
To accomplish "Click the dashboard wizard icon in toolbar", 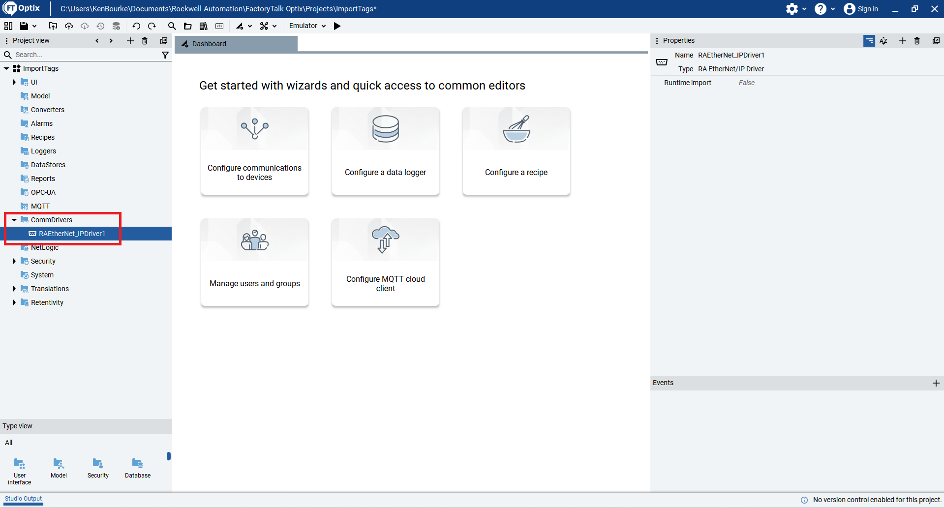I will click(x=240, y=26).
